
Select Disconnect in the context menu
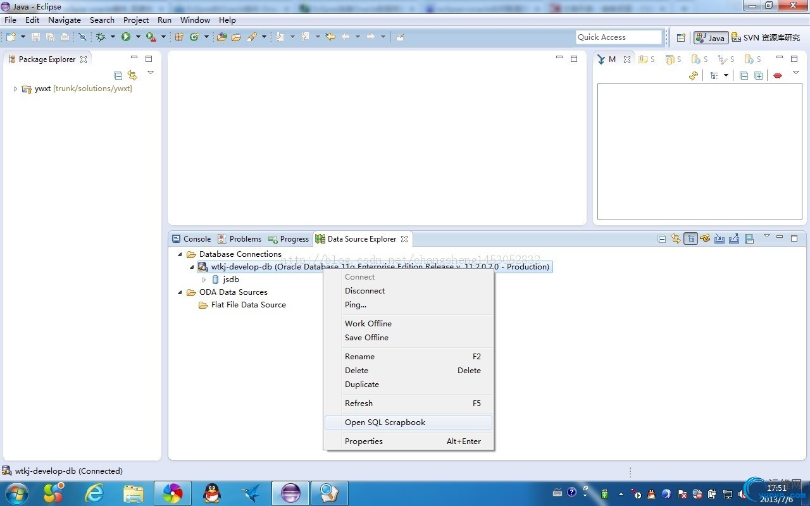click(408, 291)
